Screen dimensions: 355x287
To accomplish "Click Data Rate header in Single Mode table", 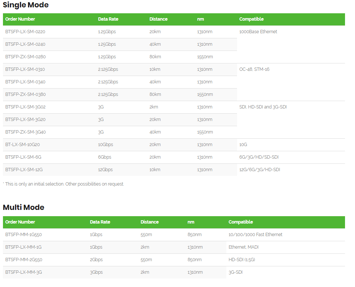I will click(108, 19).
